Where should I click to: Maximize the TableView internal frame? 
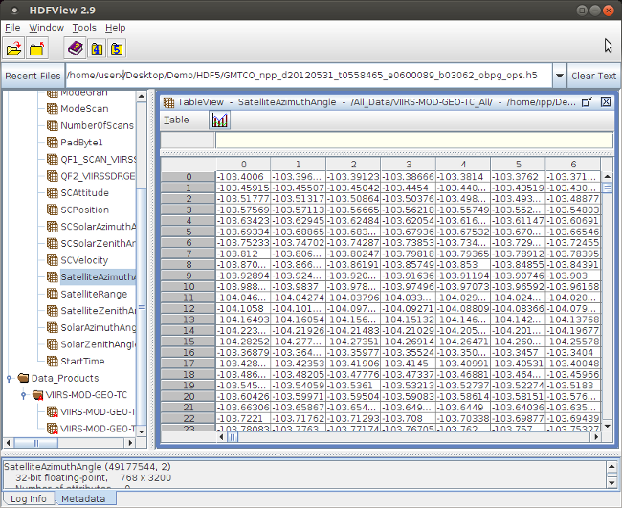587,100
